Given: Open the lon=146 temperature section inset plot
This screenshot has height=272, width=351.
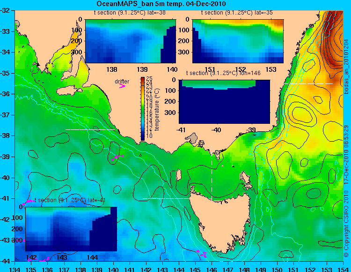Looking at the screenshot, I should [224, 102].
